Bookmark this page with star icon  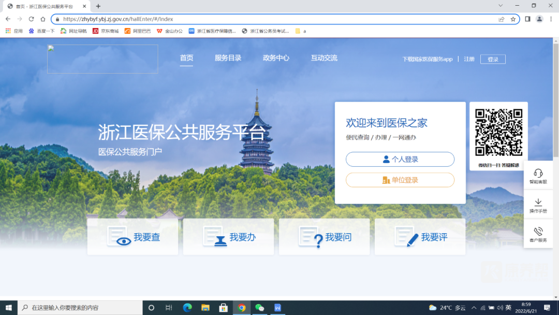(x=513, y=19)
